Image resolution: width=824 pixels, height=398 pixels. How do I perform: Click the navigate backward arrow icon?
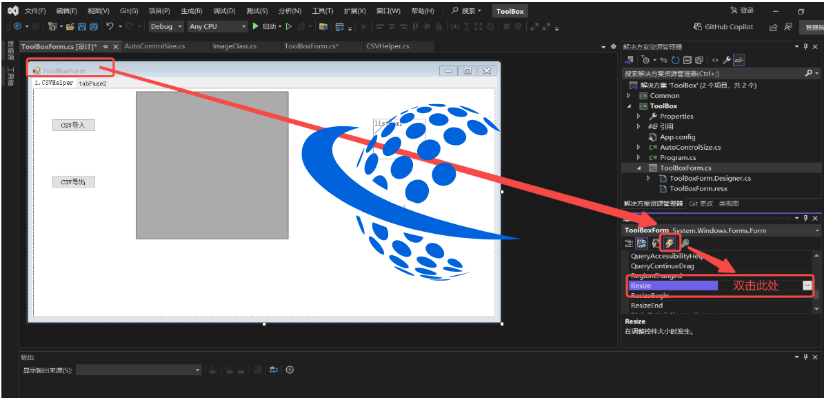coord(17,26)
